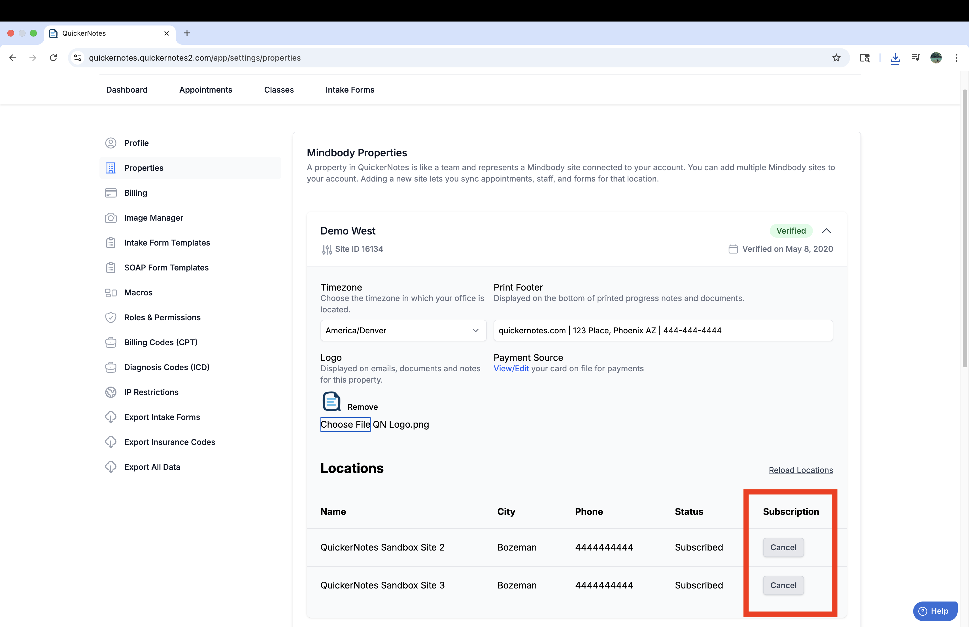
Task: Open the Help chat widget
Action: (x=935, y=611)
